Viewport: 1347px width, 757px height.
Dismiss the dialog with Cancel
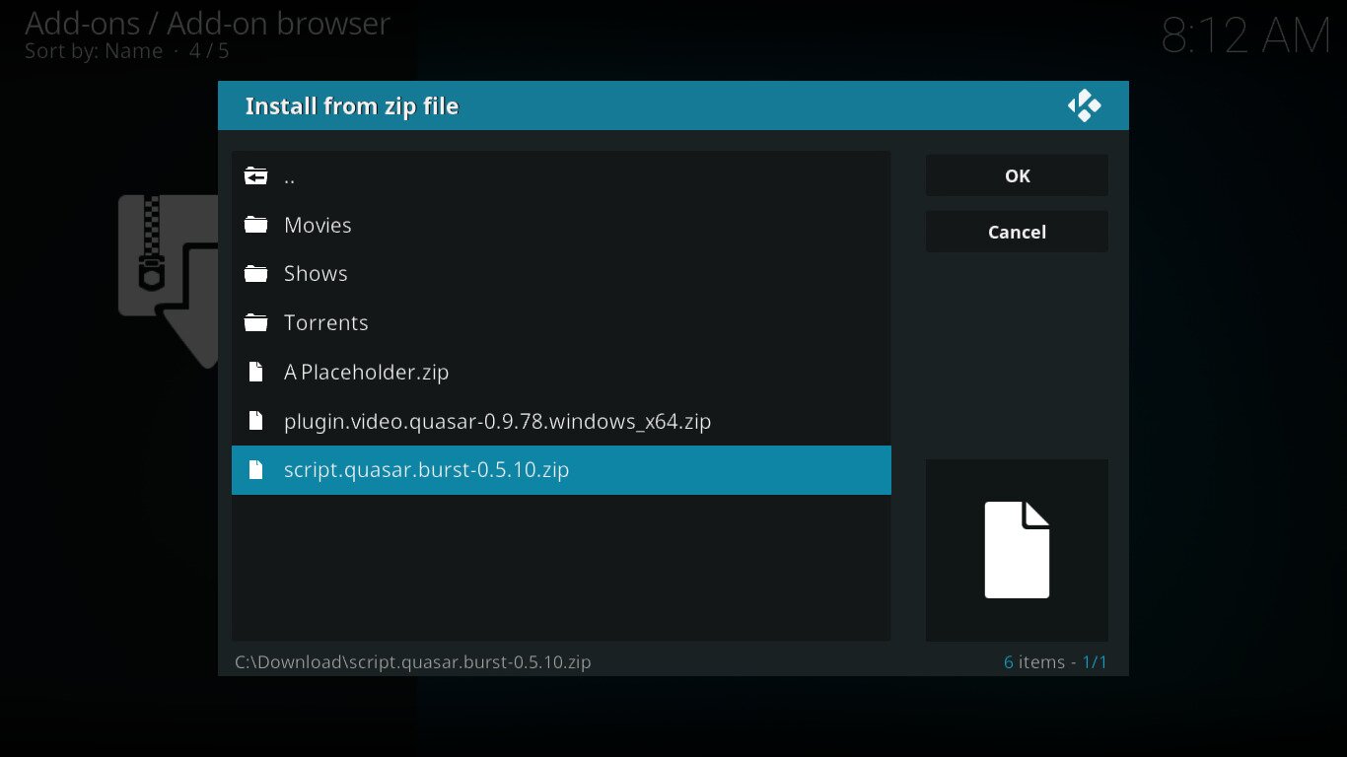[1017, 232]
